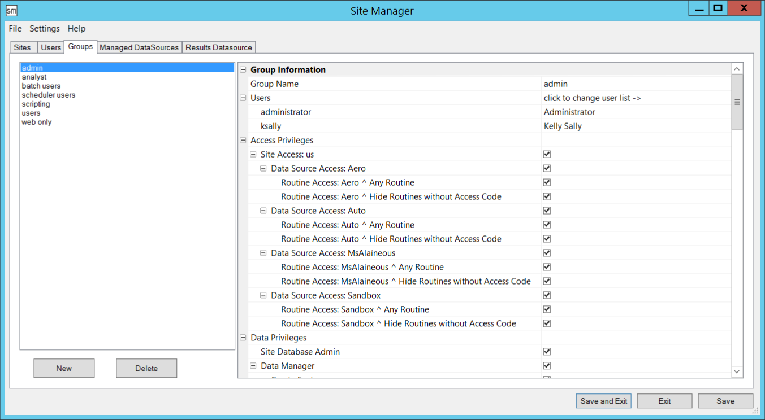This screenshot has height=420, width=765.
Task: Toggle Routine Access: Auto ^ Any Routine checkbox
Action: pyautogui.click(x=547, y=225)
